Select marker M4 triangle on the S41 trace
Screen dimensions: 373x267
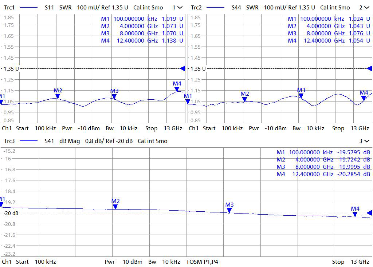(x=355, y=214)
